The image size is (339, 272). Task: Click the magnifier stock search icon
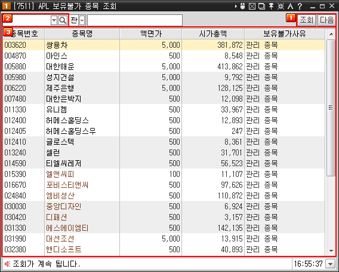tap(63, 20)
